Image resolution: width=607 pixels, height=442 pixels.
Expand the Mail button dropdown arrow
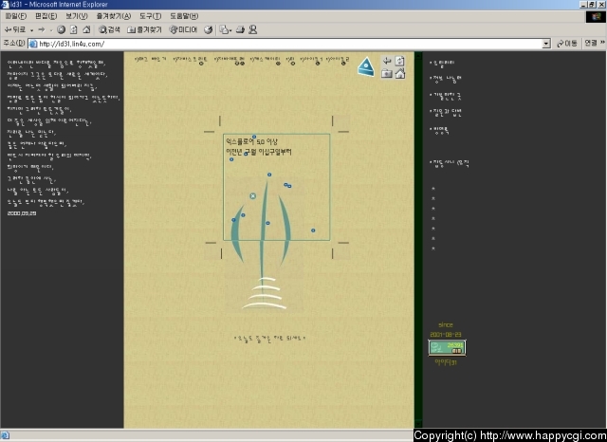click(230, 30)
